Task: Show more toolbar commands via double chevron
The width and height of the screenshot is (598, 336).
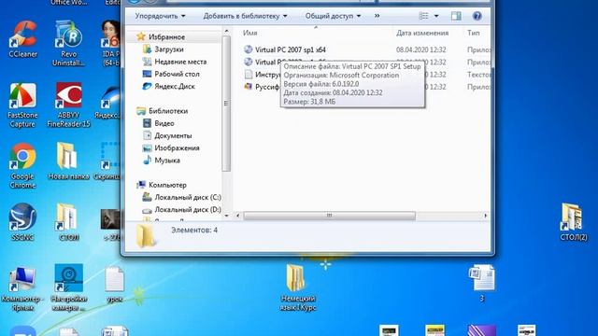Action: coord(377,16)
